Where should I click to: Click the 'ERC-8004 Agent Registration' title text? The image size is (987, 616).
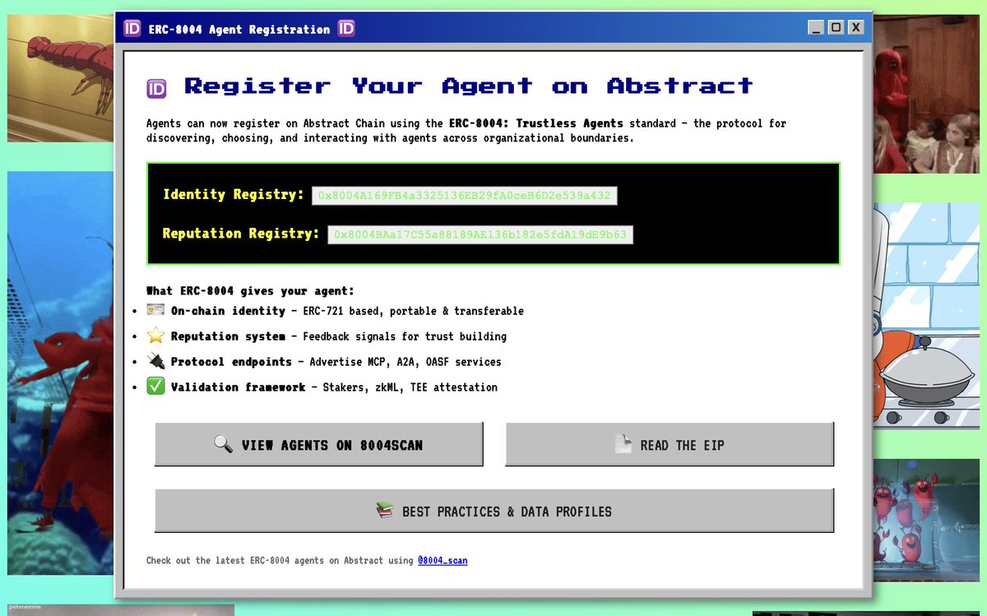(239, 30)
